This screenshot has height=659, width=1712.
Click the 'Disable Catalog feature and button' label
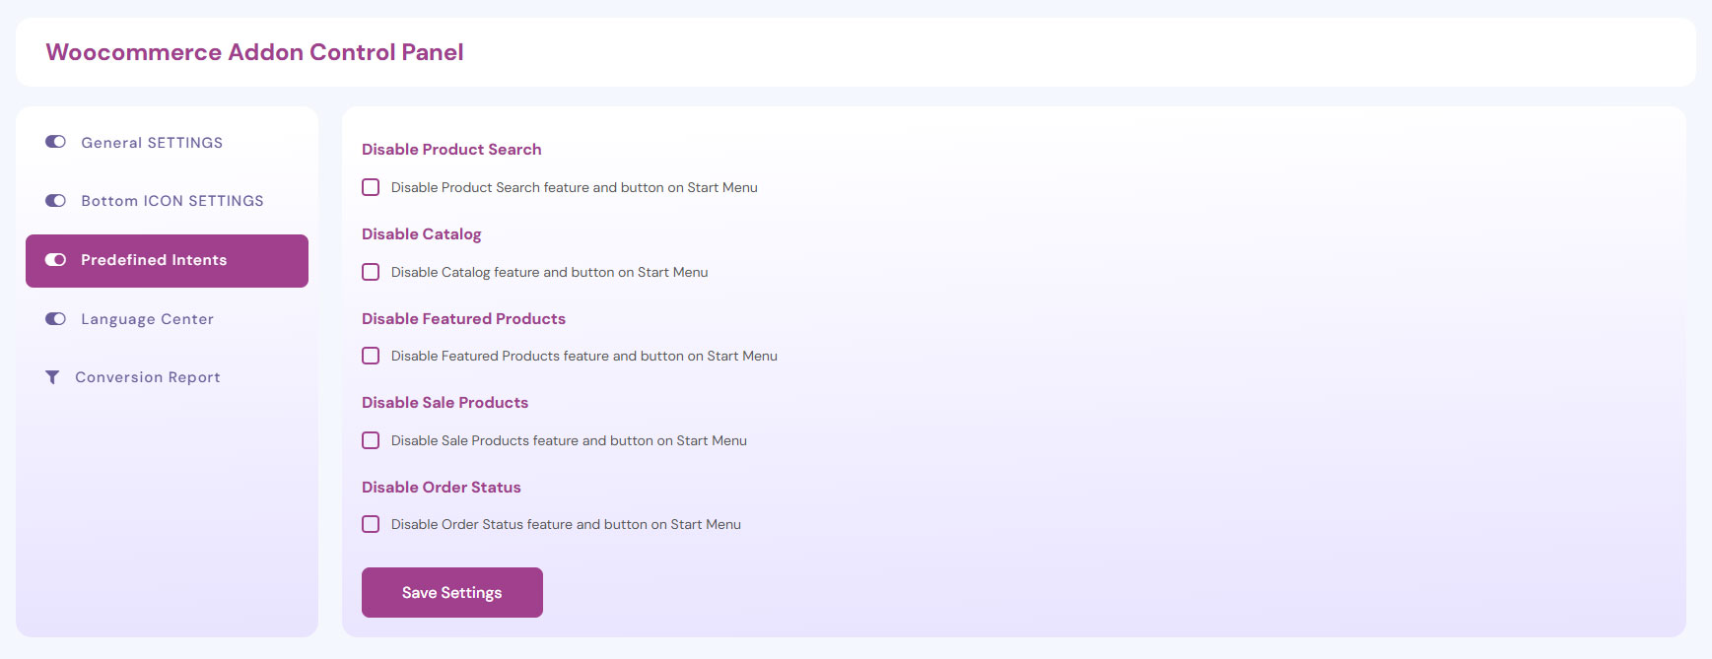pos(549,272)
